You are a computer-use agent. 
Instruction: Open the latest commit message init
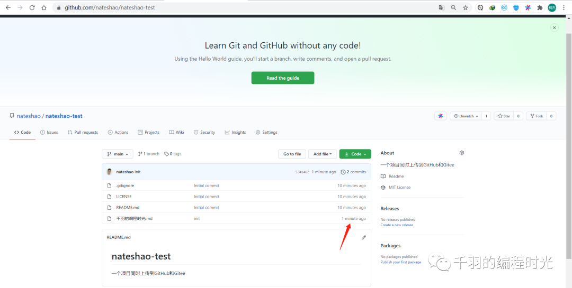tap(138, 172)
